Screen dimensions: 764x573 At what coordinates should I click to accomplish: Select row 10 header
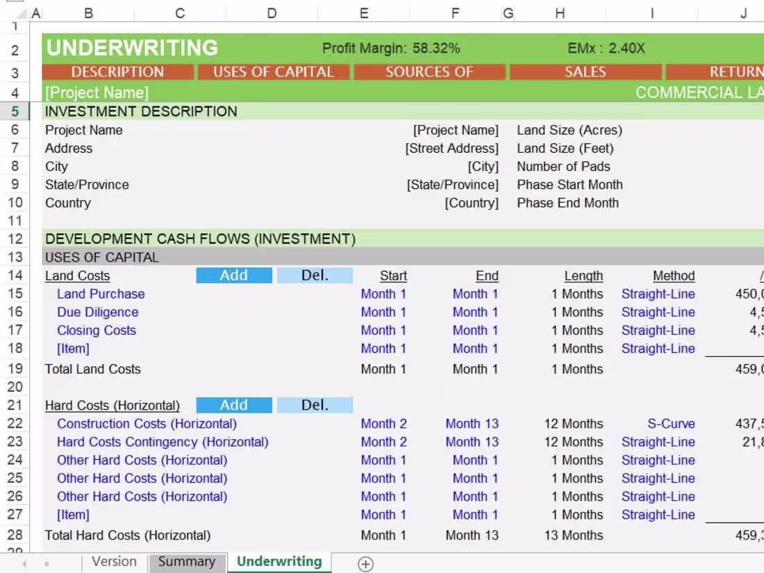coord(15,203)
